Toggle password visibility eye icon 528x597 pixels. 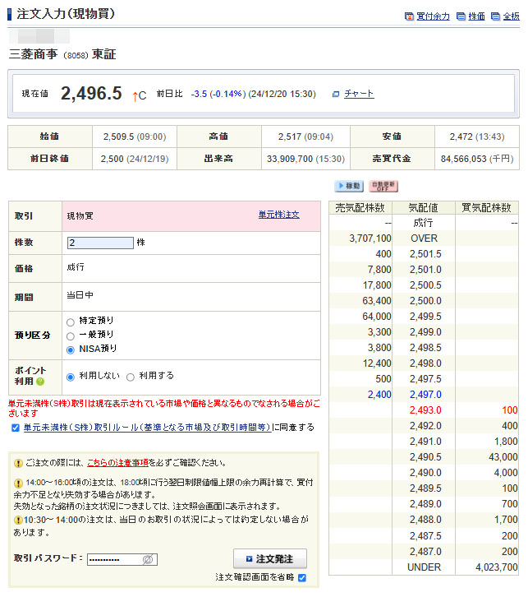[x=148, y=559]
